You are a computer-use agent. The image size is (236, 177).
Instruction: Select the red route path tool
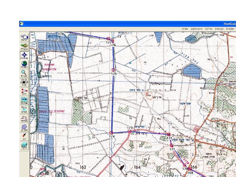(x=24, y=119)
